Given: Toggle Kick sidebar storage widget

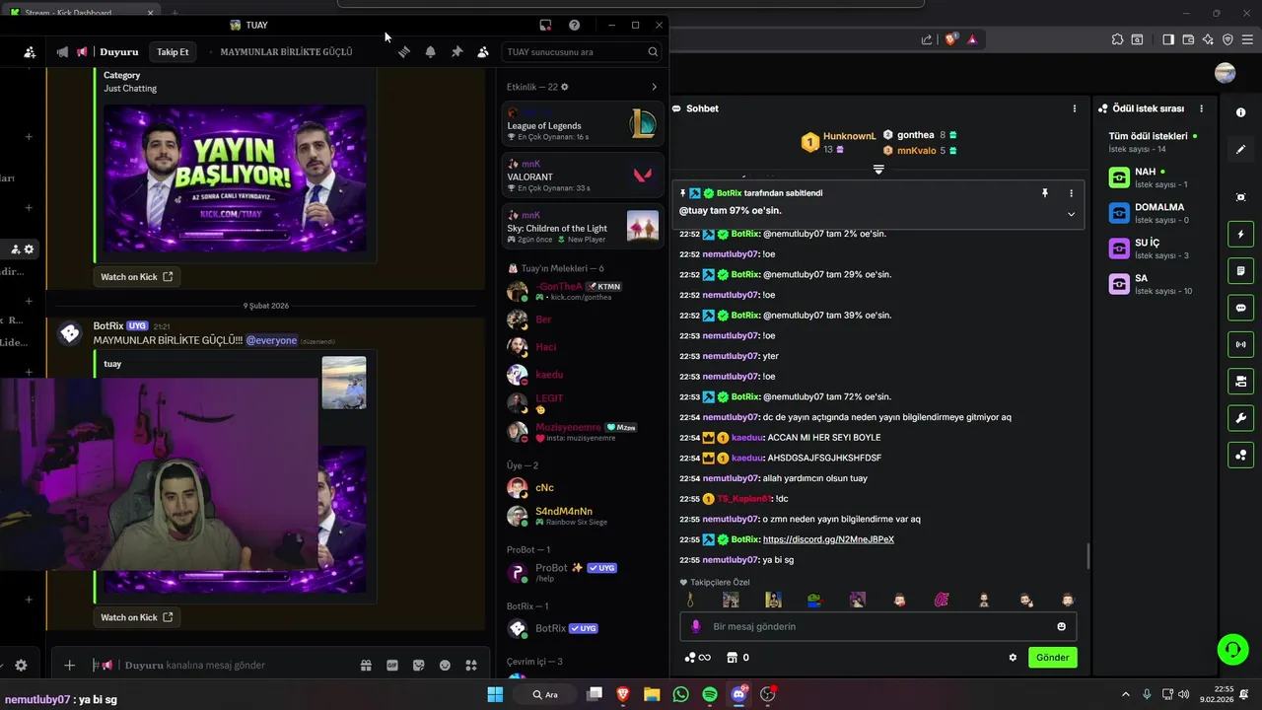Looking at the screenshot, I should 1240,381.
